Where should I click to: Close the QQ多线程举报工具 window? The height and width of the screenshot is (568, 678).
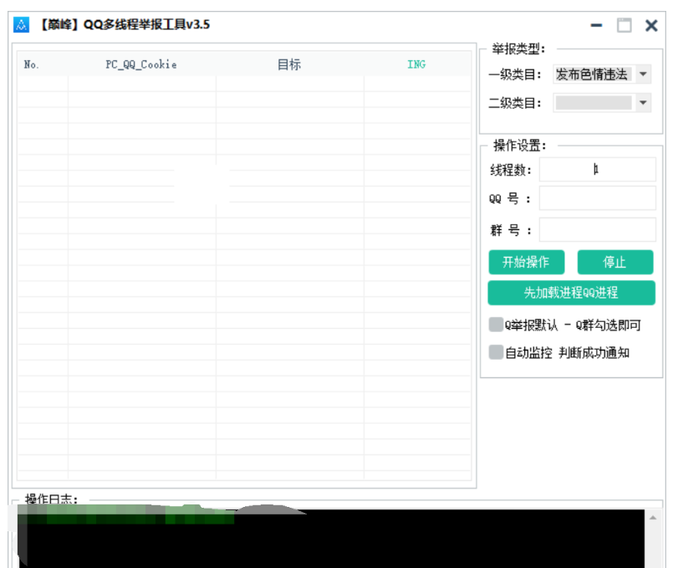[651, 26]
